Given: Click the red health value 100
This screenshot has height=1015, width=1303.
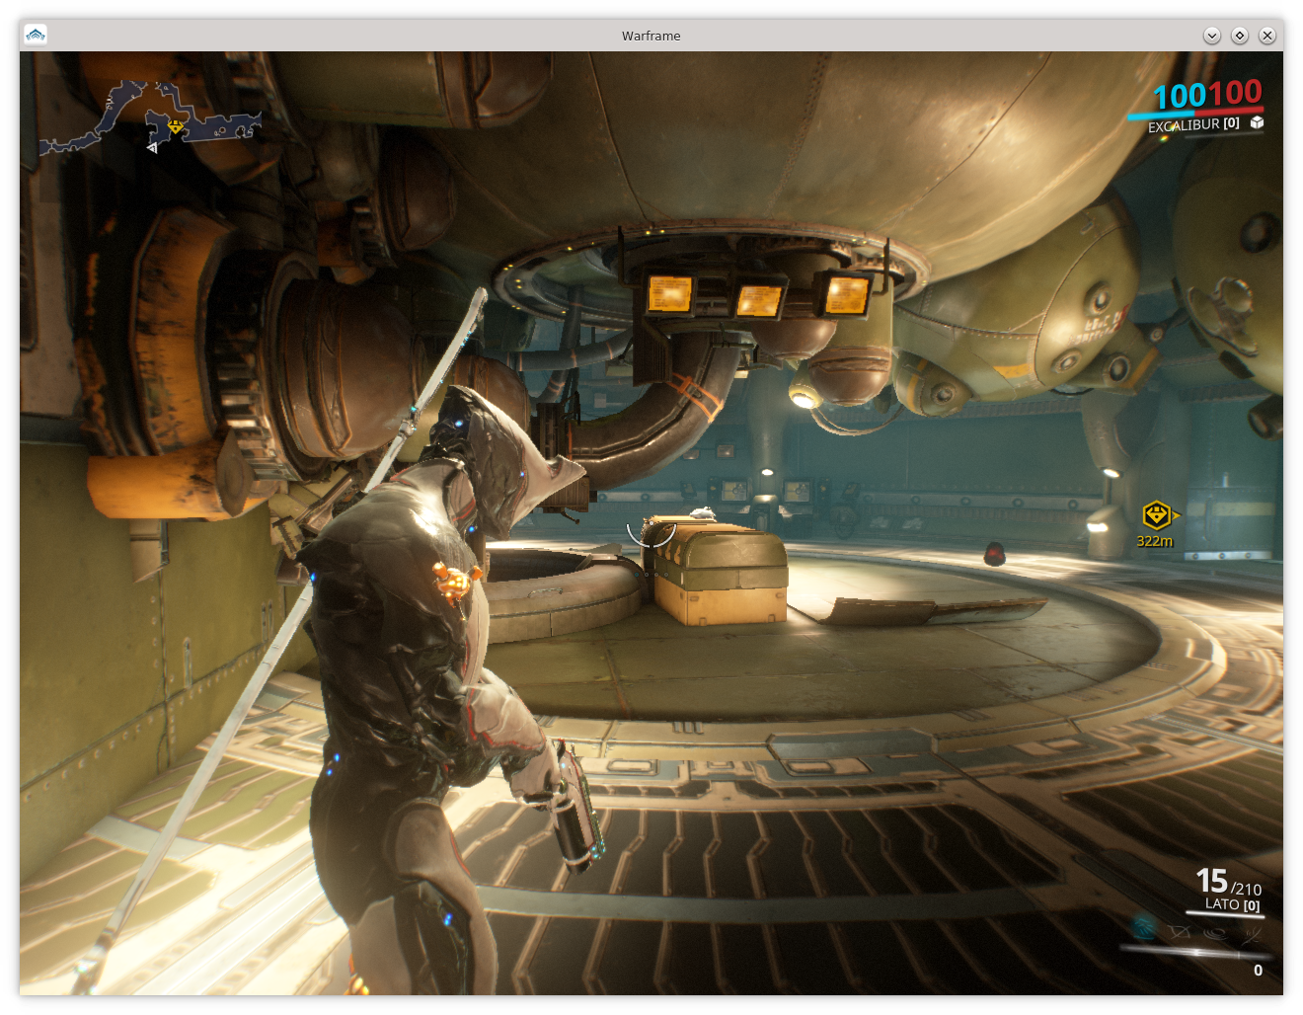Looking at the screenshot, I should (x=1236, y=93).
